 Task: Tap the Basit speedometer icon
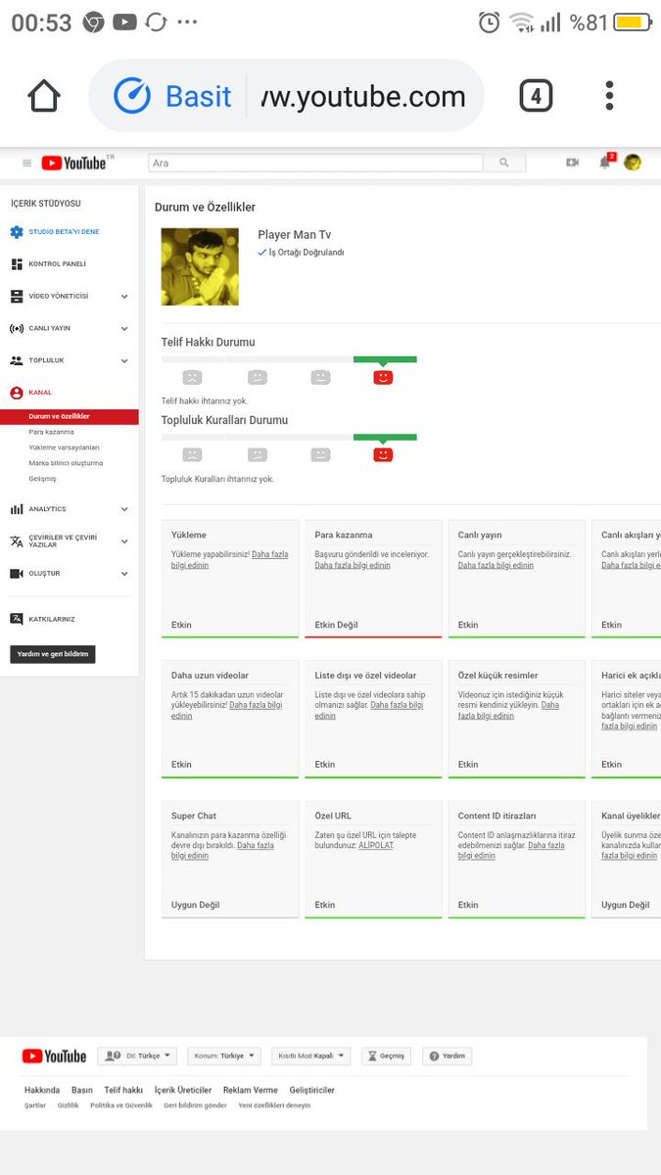132,96
